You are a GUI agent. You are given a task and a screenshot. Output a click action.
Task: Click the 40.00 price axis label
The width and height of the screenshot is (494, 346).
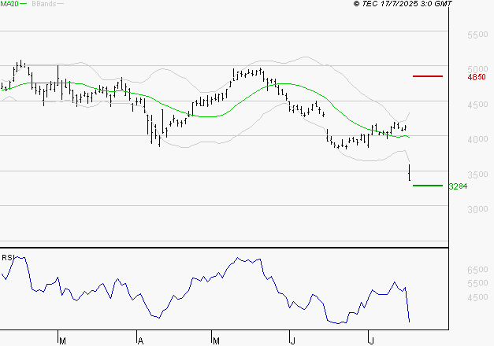(477, 141)
